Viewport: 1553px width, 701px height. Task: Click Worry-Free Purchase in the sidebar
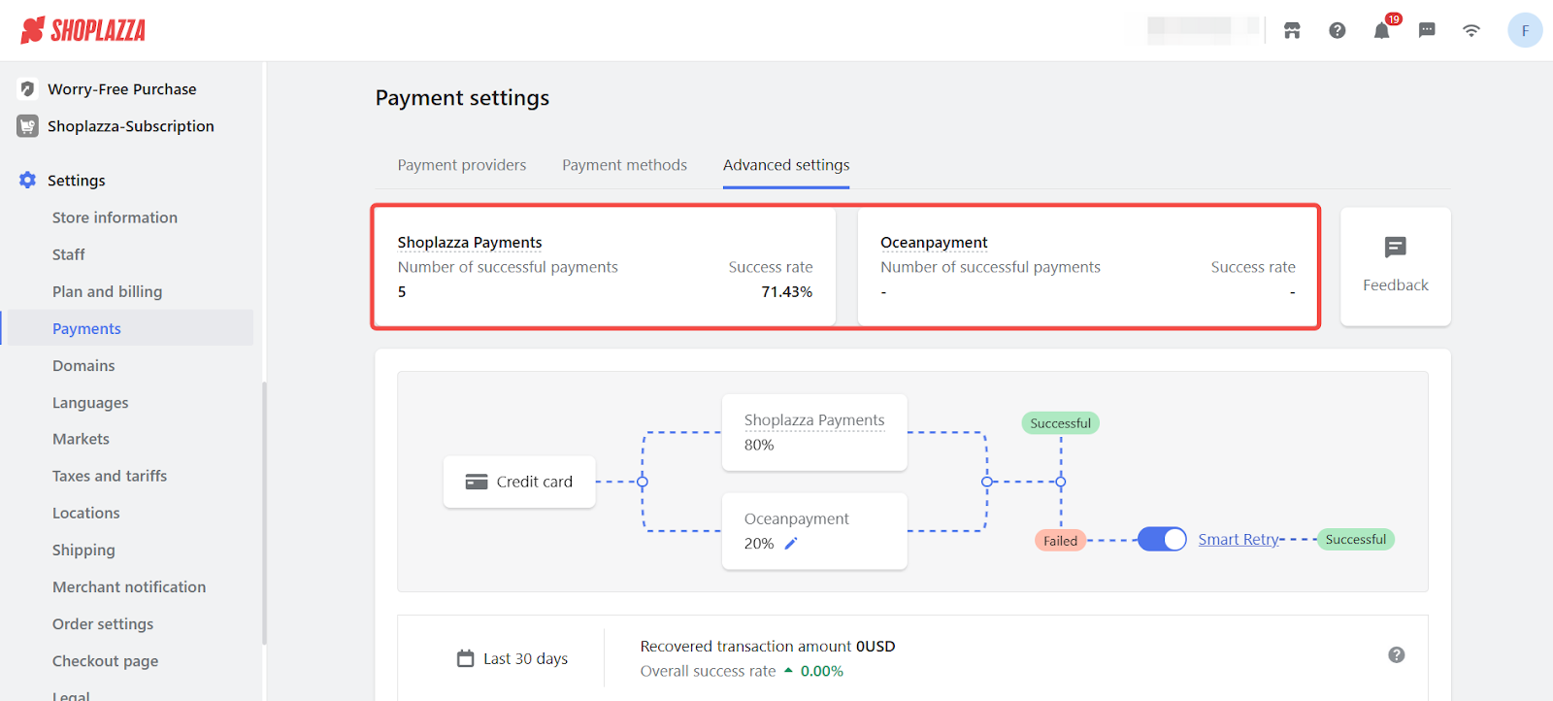(x=122, y=89)
